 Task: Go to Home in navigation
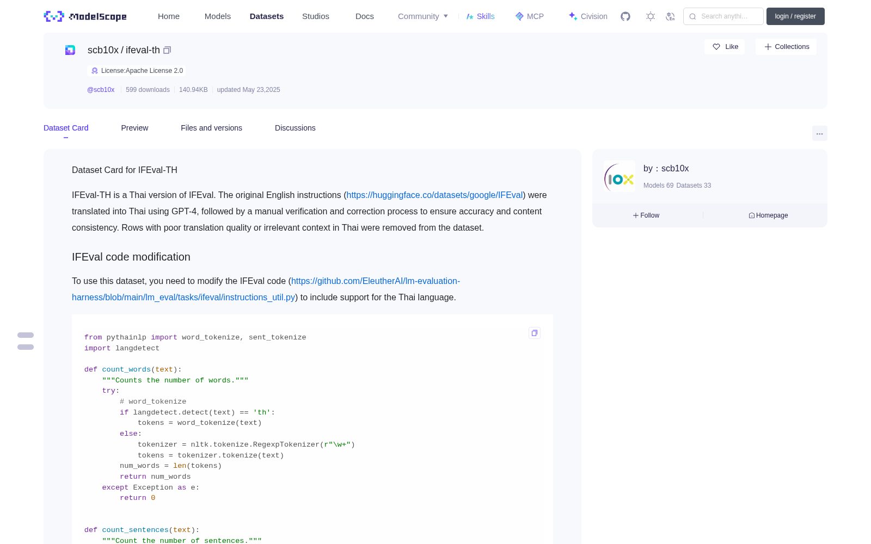click(169, 16)
